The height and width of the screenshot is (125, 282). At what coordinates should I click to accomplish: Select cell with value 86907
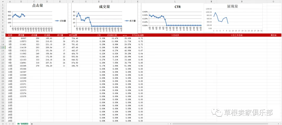pos(21,38)
